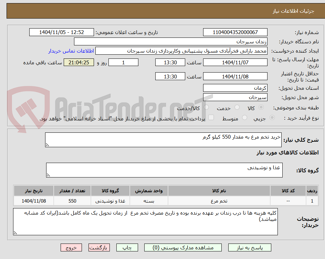Click the اطلاعات کالاهای مورد نیاز section heading
The width and height of the screenshot is (325, 259).
287,153
